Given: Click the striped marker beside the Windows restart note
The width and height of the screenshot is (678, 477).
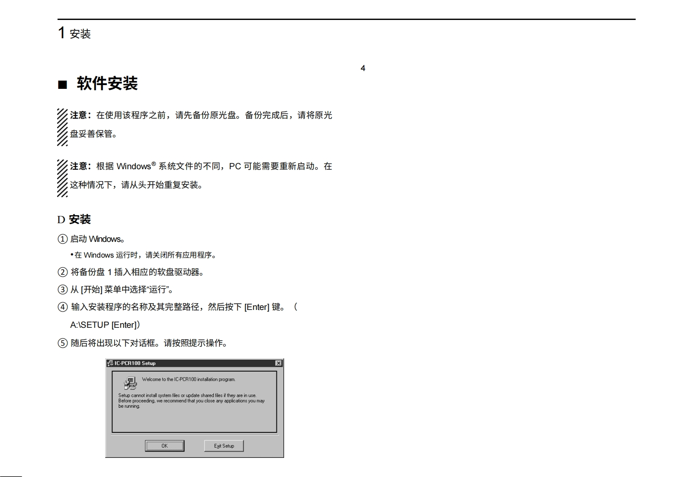Looking at the screenshot, I should click(x=62, y=178).
